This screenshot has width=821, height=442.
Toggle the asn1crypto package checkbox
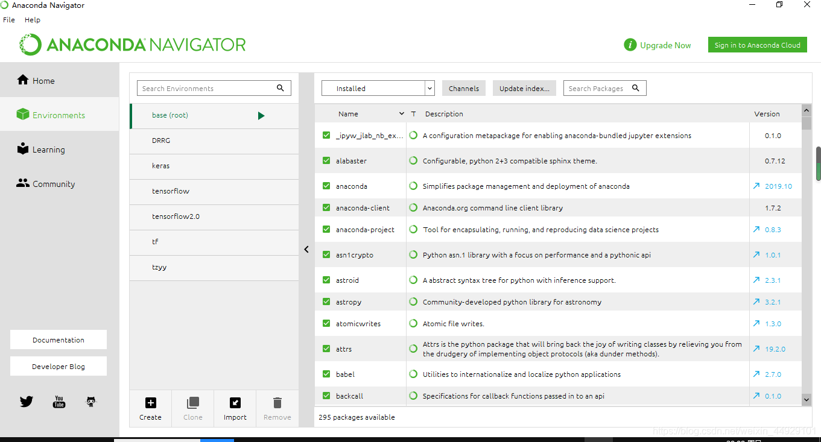326,255
